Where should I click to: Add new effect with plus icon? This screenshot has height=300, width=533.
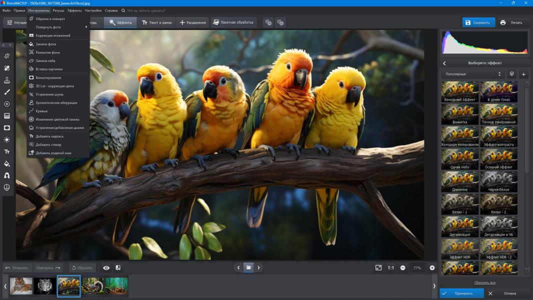523,74
